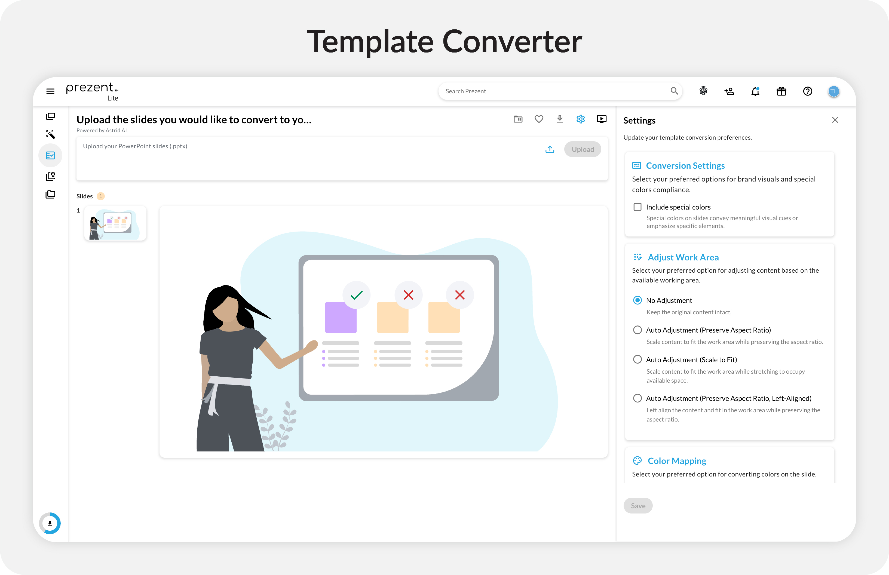Click the download progress circle indicator
Screen dimensions: 889x575
coord(50,523)
